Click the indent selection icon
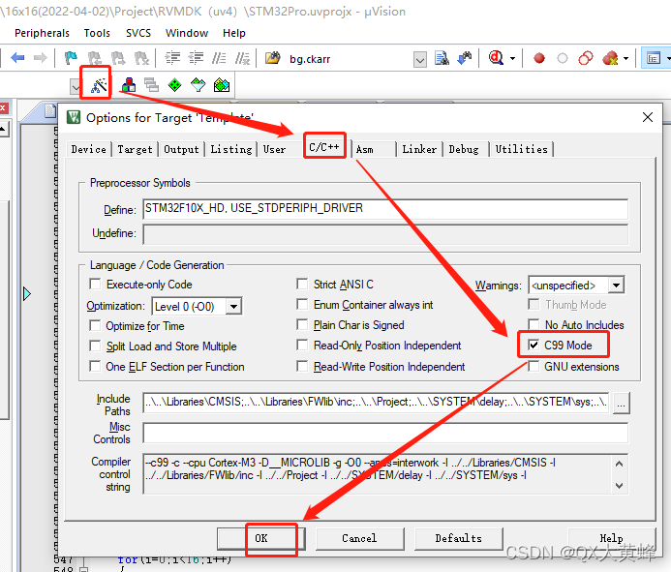The height and width of the screenshot is (572, 671). coord(173,58)
